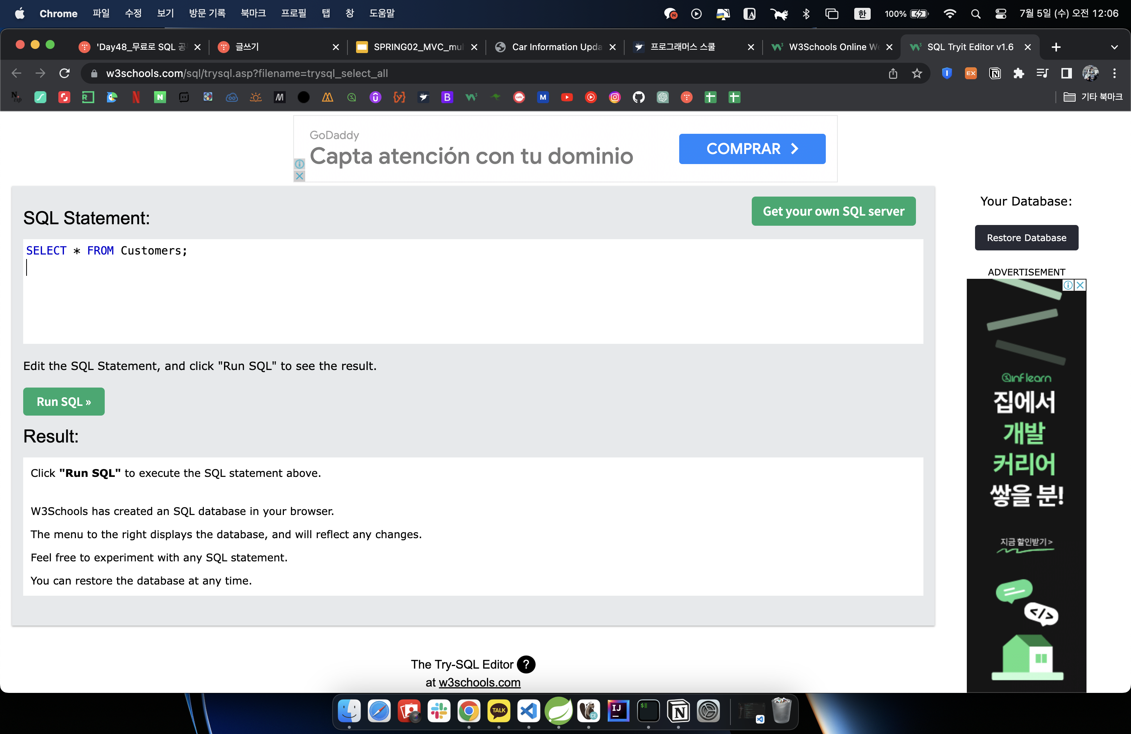Open the Netflix bookmark icon
1131x734 pixels.
[136, 97]
